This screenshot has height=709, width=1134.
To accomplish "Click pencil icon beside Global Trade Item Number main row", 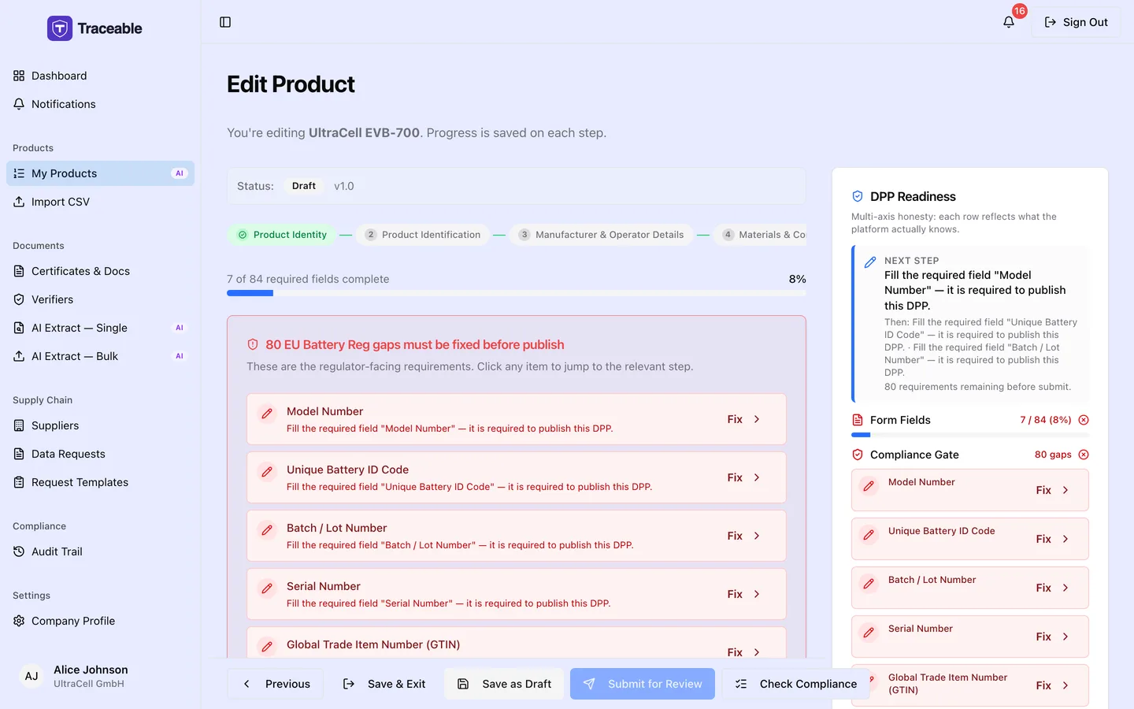I will pyautogui.click(x=267, y=647).
